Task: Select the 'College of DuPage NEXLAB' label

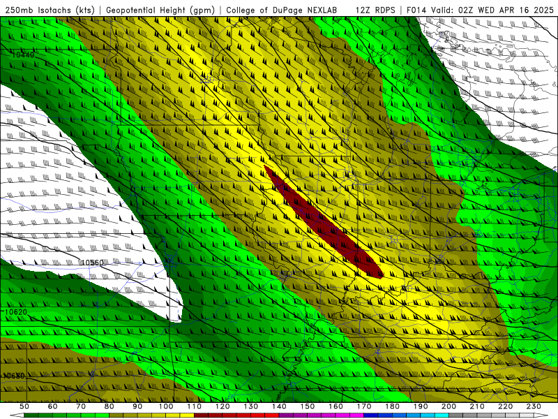Action: click(x=282, y=10)
